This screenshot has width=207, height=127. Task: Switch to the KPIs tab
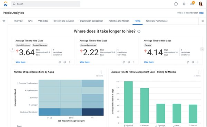pyautogui.click(x=30, y=21)
